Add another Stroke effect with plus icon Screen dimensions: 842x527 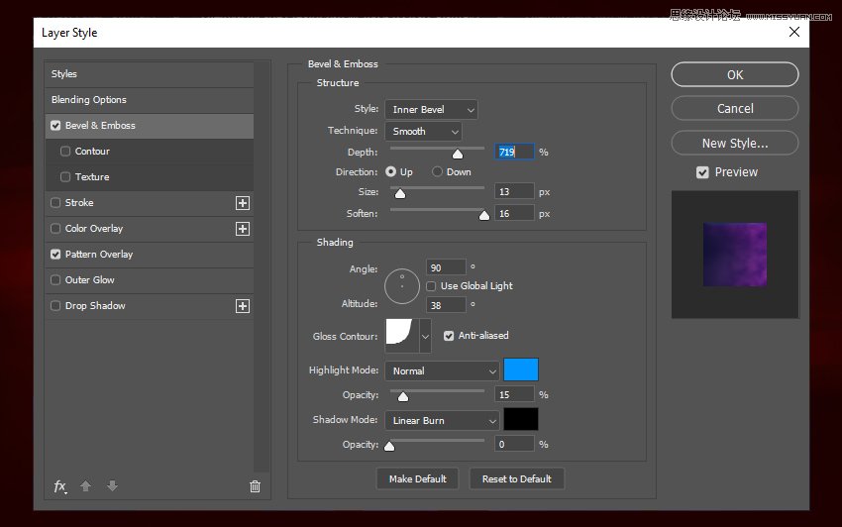point(242,203)
